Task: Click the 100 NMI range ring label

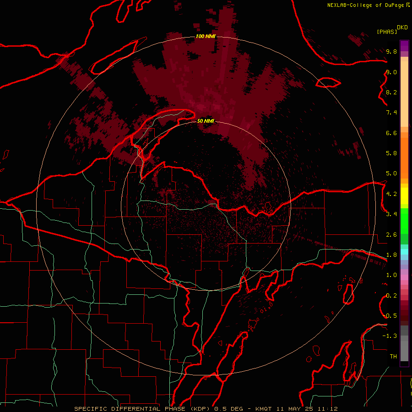Action: (x=206, y=36)
